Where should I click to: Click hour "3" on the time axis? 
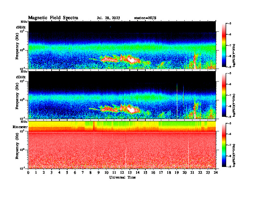click(52, 173)
